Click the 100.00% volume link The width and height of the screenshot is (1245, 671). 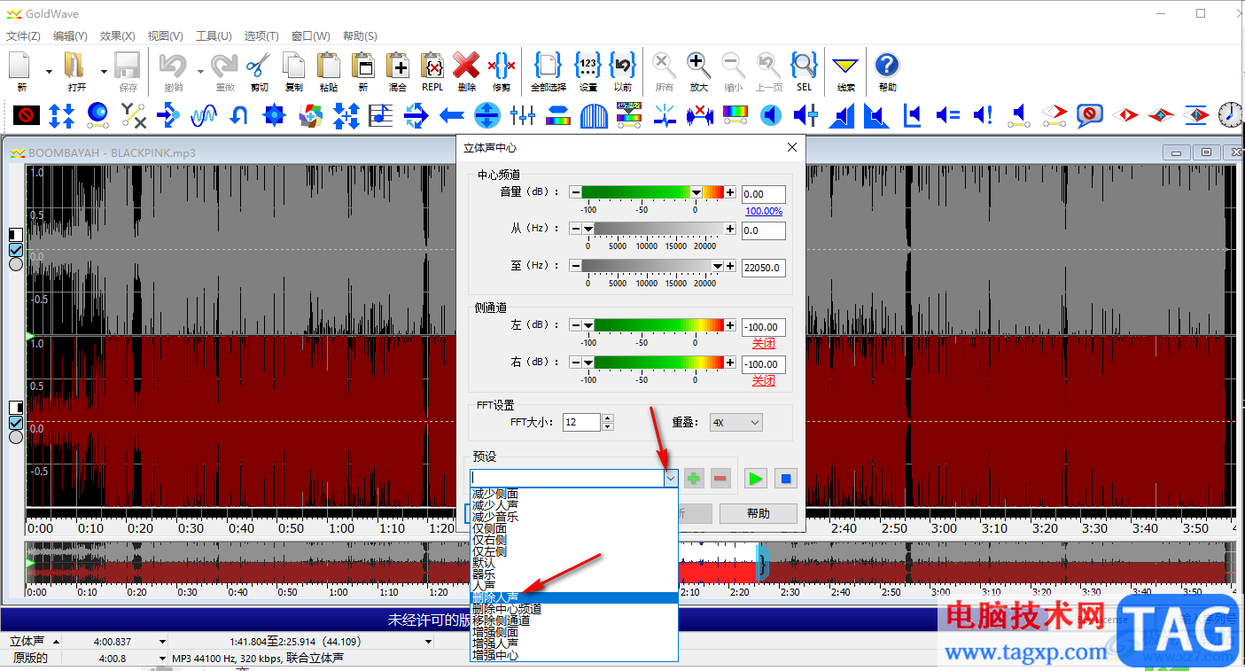pyautogui.click(x=763, y=211)
